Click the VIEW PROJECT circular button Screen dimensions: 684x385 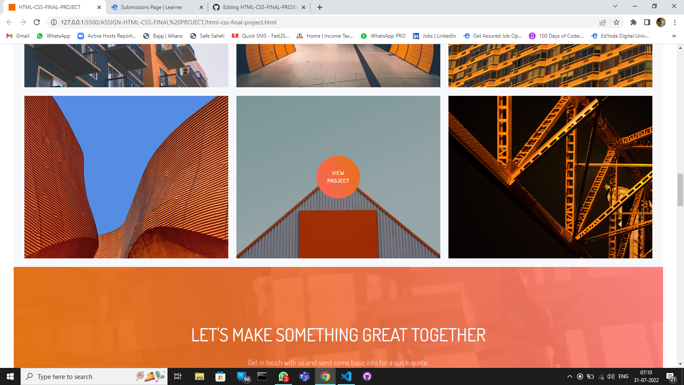point(338,177)
